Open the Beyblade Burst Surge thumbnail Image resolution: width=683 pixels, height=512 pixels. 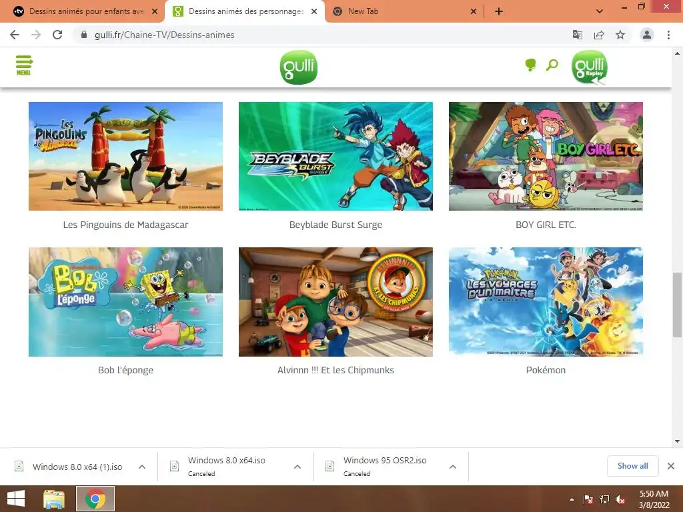335,156
